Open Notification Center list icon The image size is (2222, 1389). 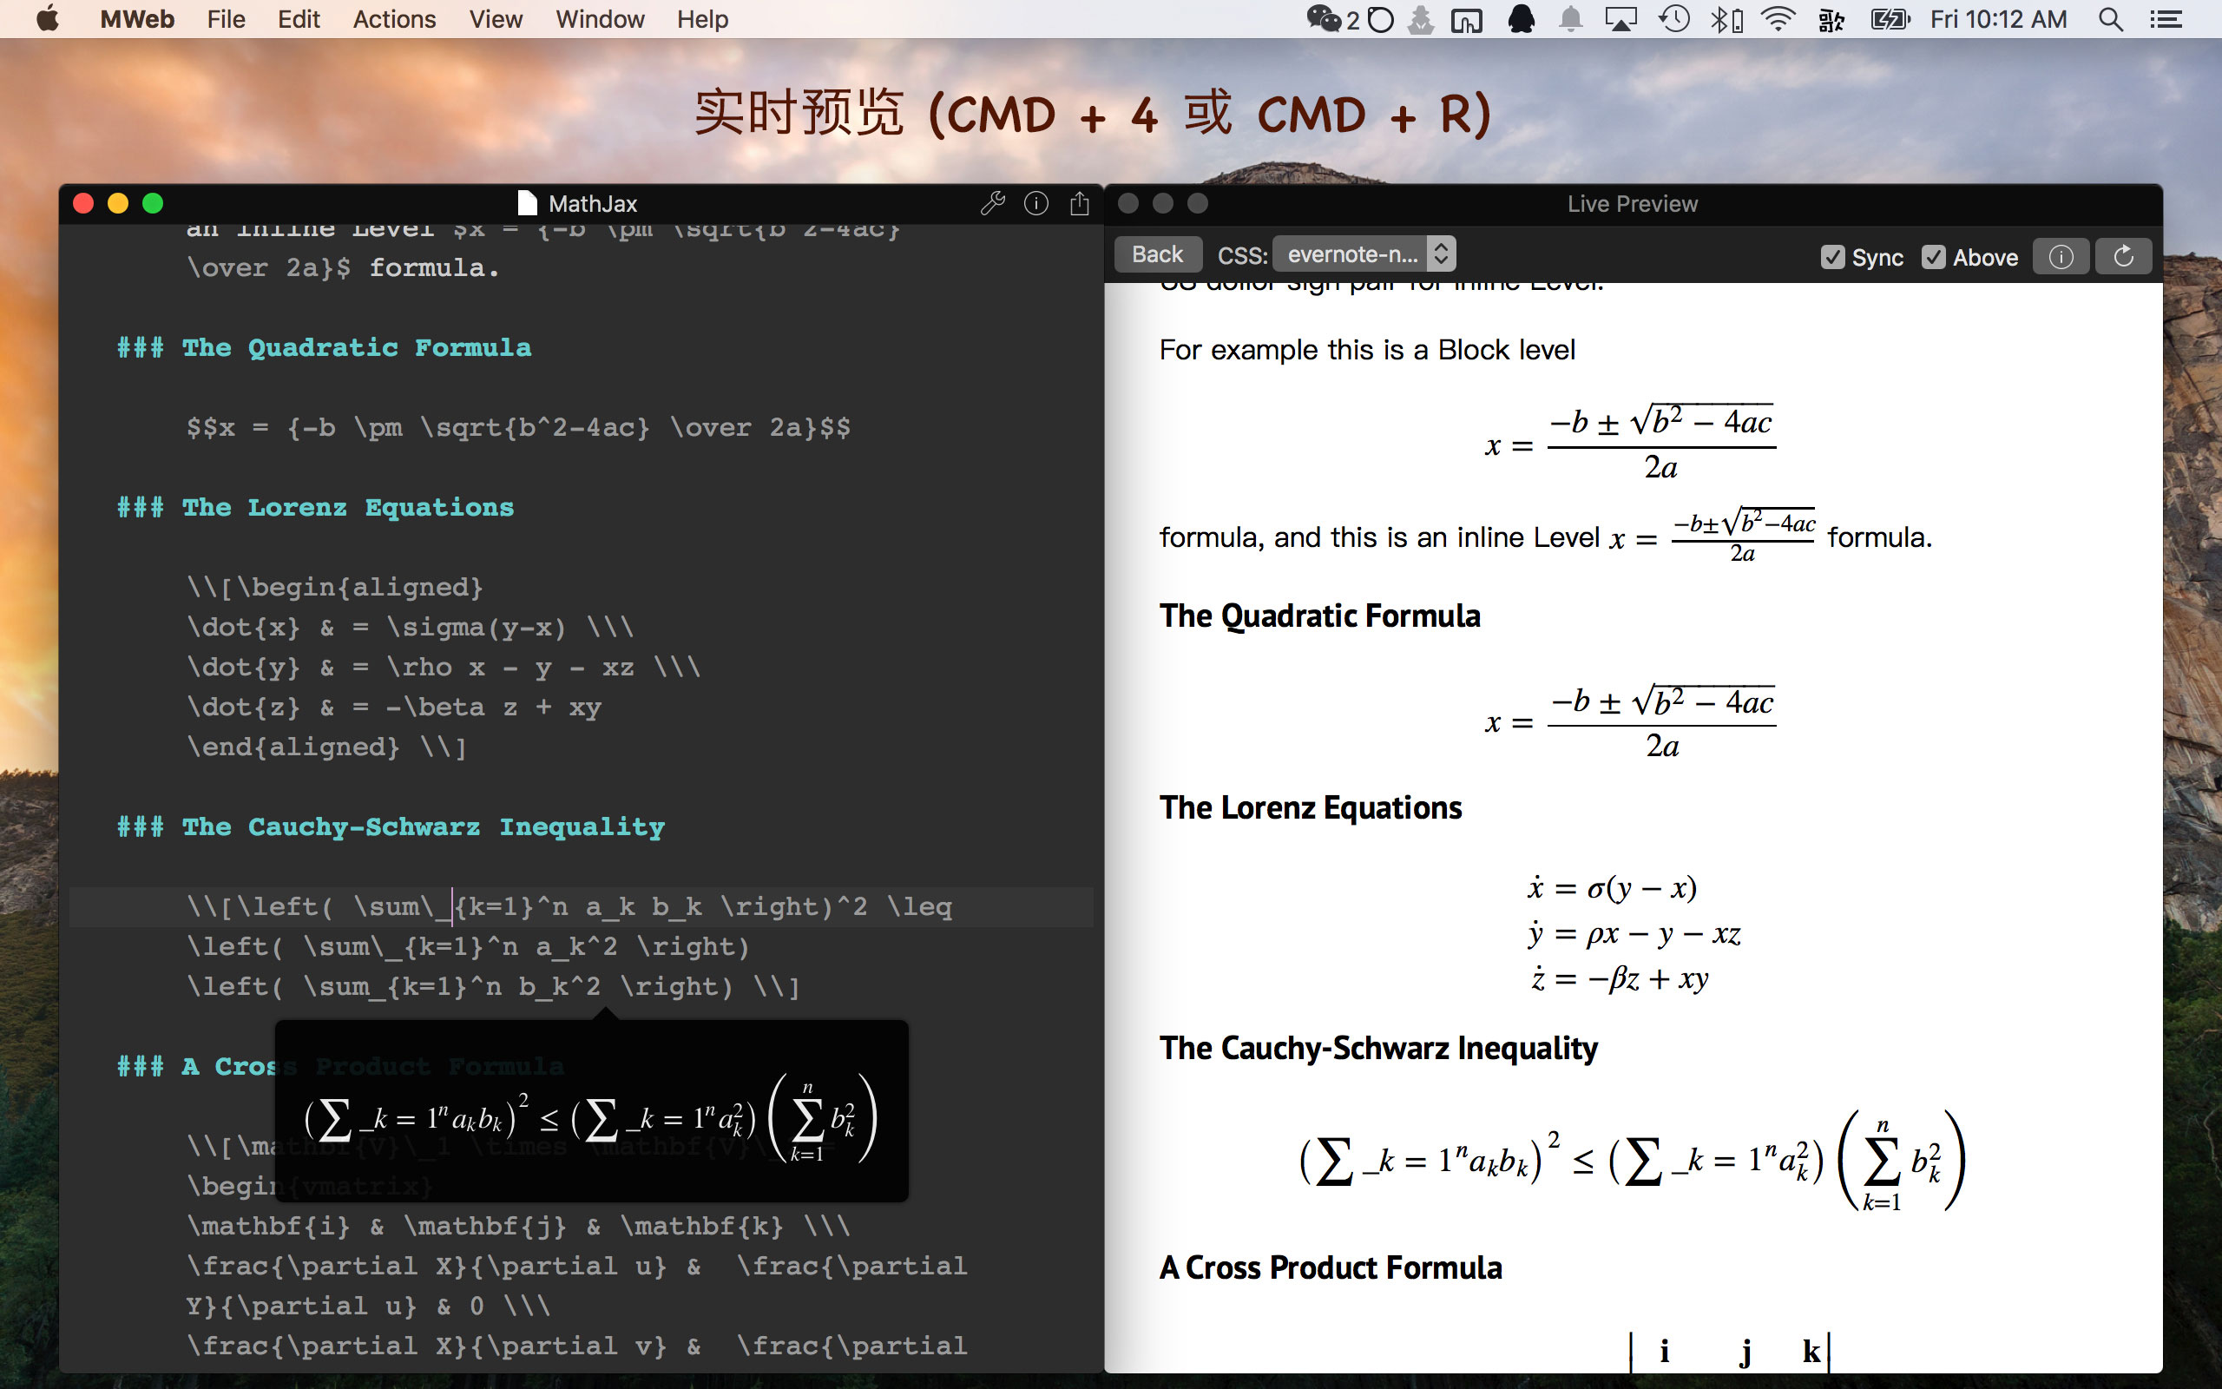coord(2166,19)
